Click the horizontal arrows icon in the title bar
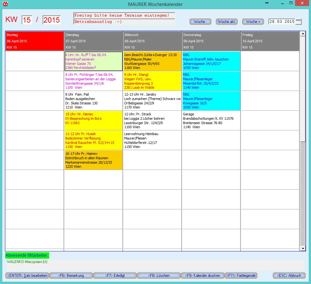The image size is (311, 284). click(267, 3)
